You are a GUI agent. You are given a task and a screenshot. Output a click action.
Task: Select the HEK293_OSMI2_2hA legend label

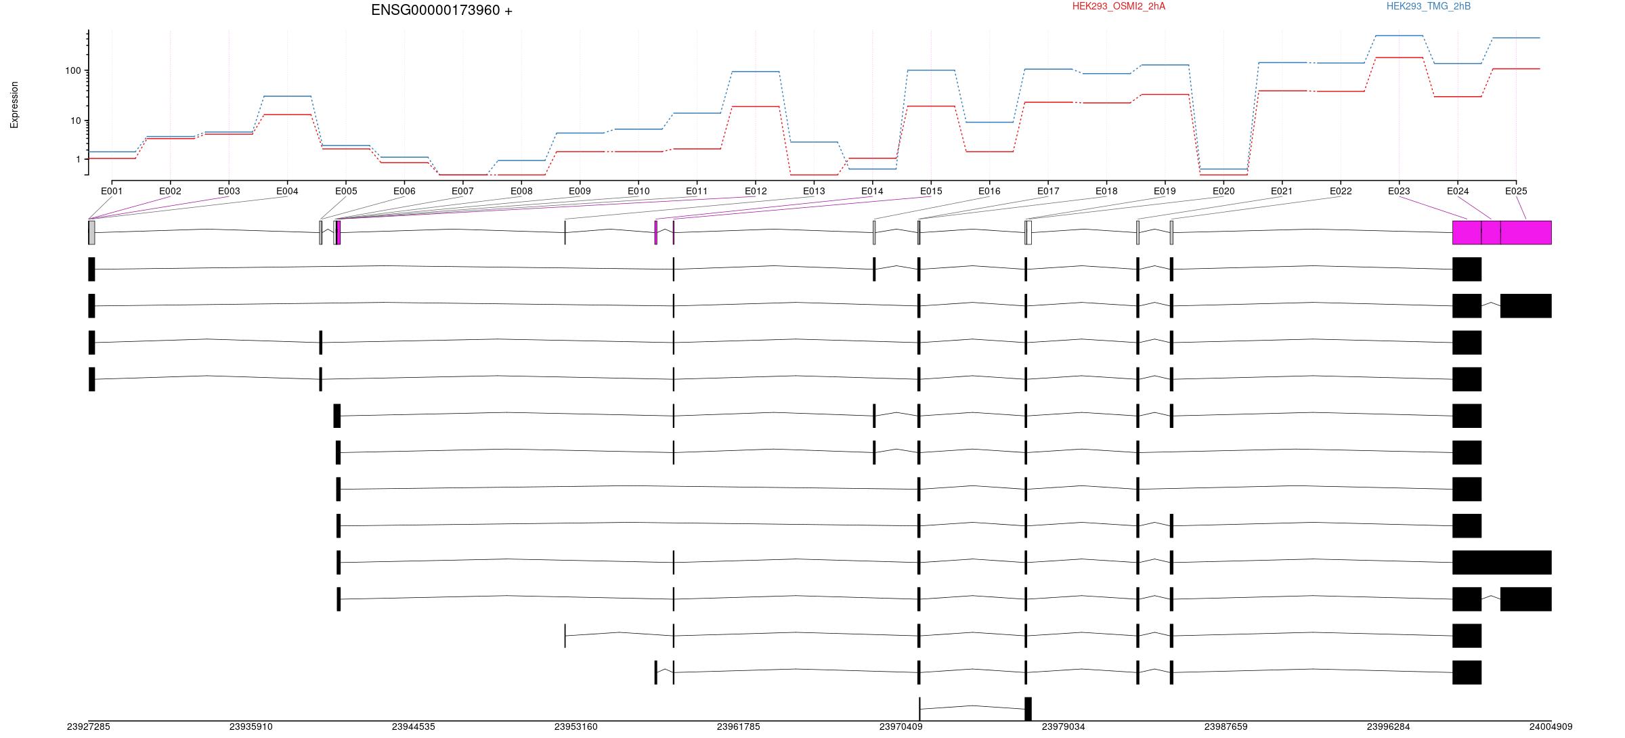pyautogui.click(x=1119, y=6)
